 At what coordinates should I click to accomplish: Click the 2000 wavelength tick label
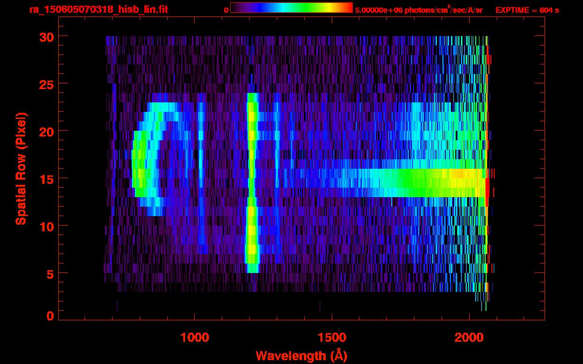coord(469,337)
